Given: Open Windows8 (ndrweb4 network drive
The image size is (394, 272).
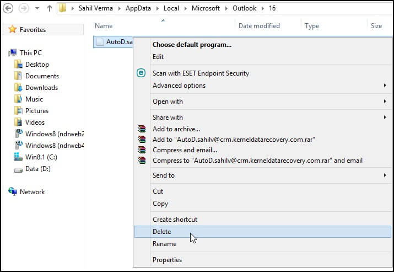Looking at the screenshot, I should (55, 146).
